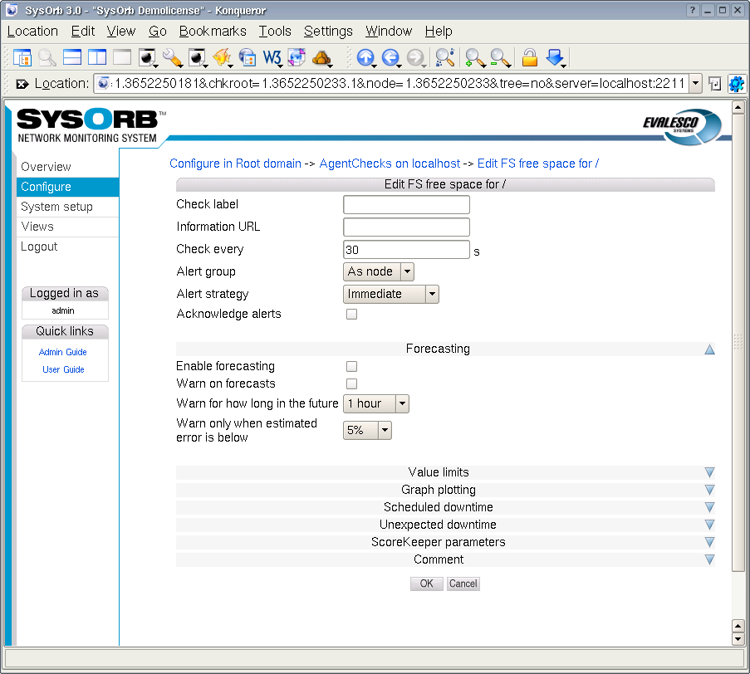
Task: Follow the 'AgentChecks on localhost' breadcrumb
Action: [390, 164]
